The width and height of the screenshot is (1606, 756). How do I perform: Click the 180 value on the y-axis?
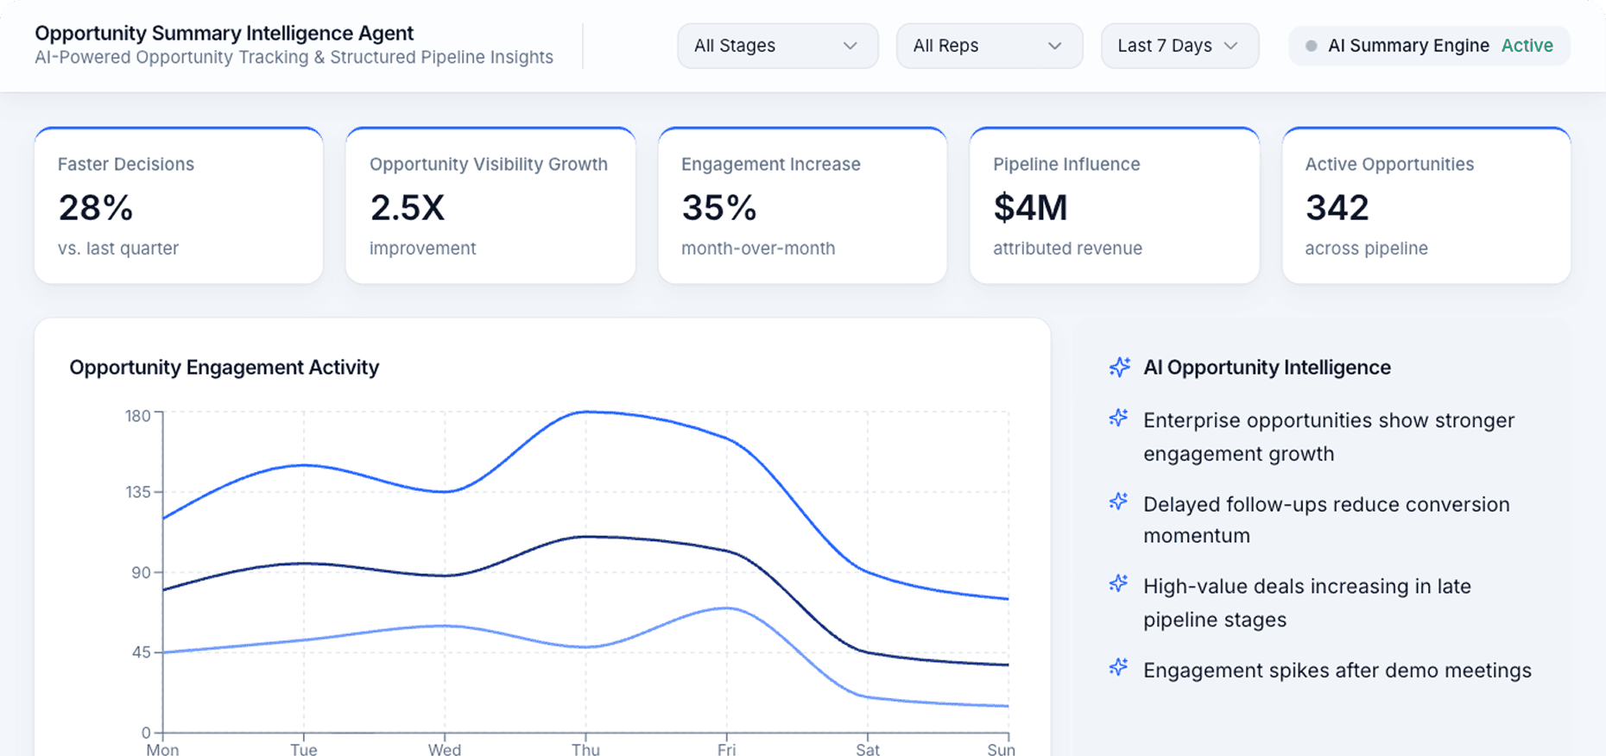[x=138, y=416]
